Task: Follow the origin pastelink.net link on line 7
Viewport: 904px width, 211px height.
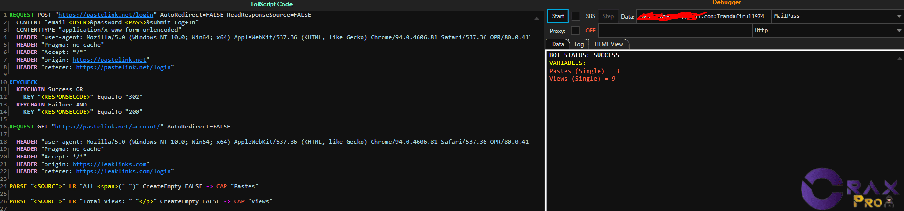Action: pos(109,60)
